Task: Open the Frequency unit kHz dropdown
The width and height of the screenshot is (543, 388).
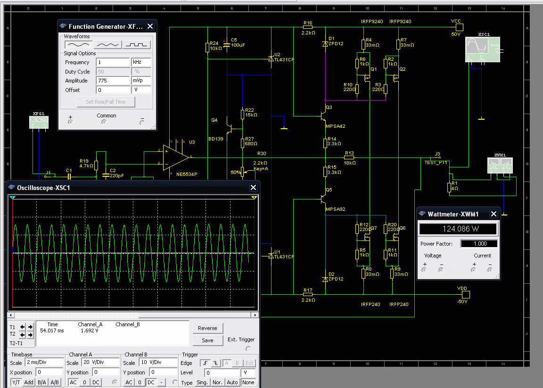Action: (x=141, y=62)
